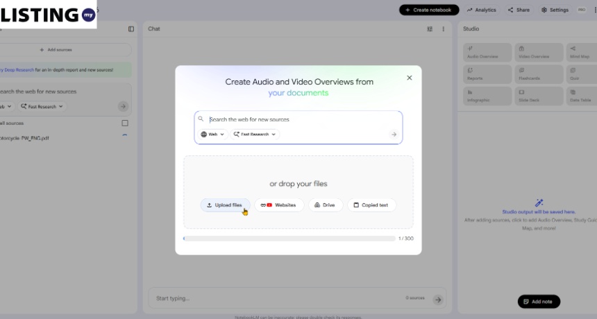Click Start typing chat input
Image resolution: width=597 pixels, height=319 pixels.
coord(278,298)
